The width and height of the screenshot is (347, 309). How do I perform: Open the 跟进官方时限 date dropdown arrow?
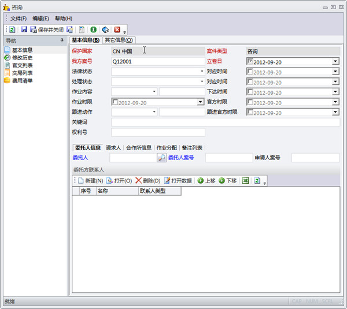tap(335, 112)
